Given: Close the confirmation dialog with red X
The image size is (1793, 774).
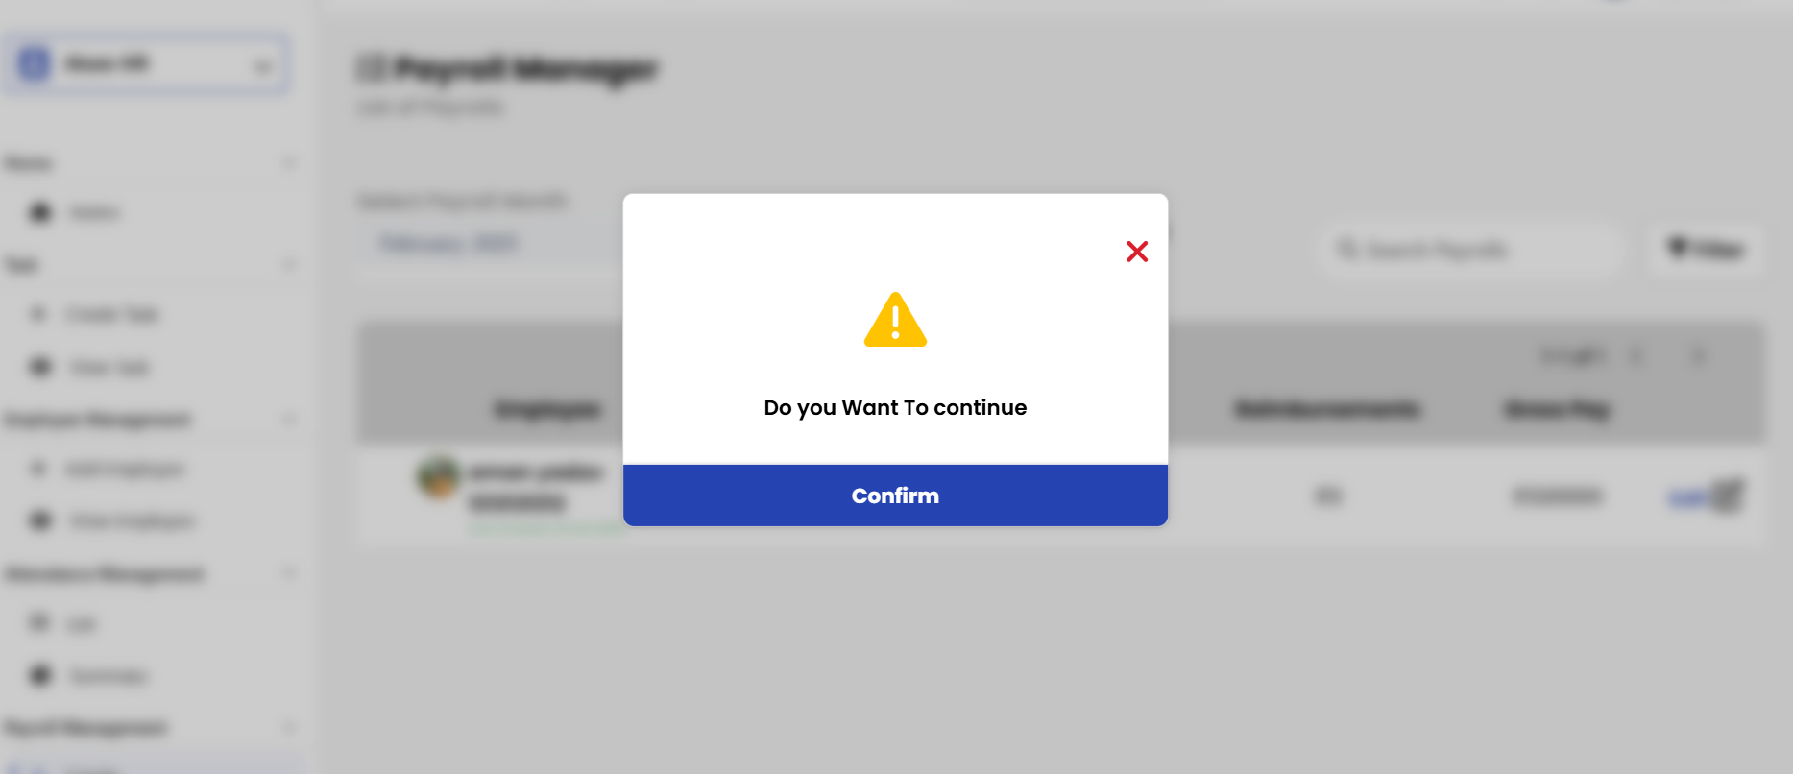Looking at the screenshot, I should tap(1137, 252).
